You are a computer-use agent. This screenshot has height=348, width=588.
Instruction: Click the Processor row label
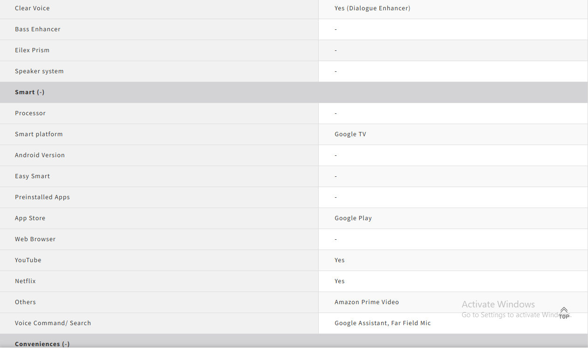point(30,113)
